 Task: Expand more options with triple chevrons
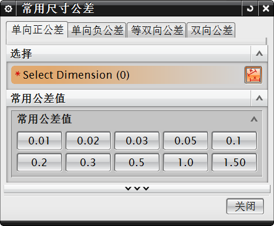(137, 188)
